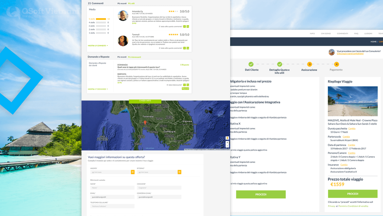
Task: Click the Maldive beach thumbnail image
Action: click(x=353, y=101)
